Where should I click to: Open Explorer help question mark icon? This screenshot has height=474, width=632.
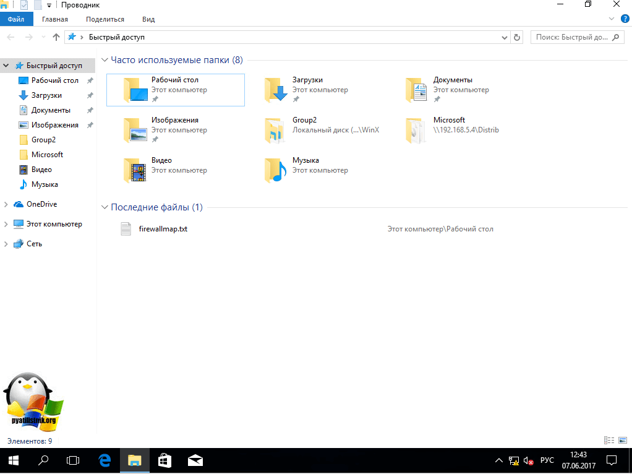pos(625,19)
